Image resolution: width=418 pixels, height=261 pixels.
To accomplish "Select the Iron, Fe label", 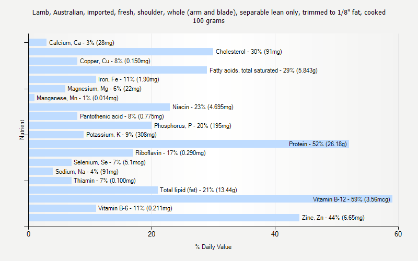I will 129,80.
